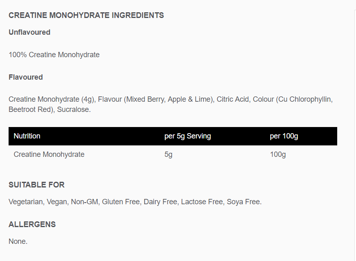Click the Gluten Free text
Viewport: 356px width, 261px height.
(121, 202)
